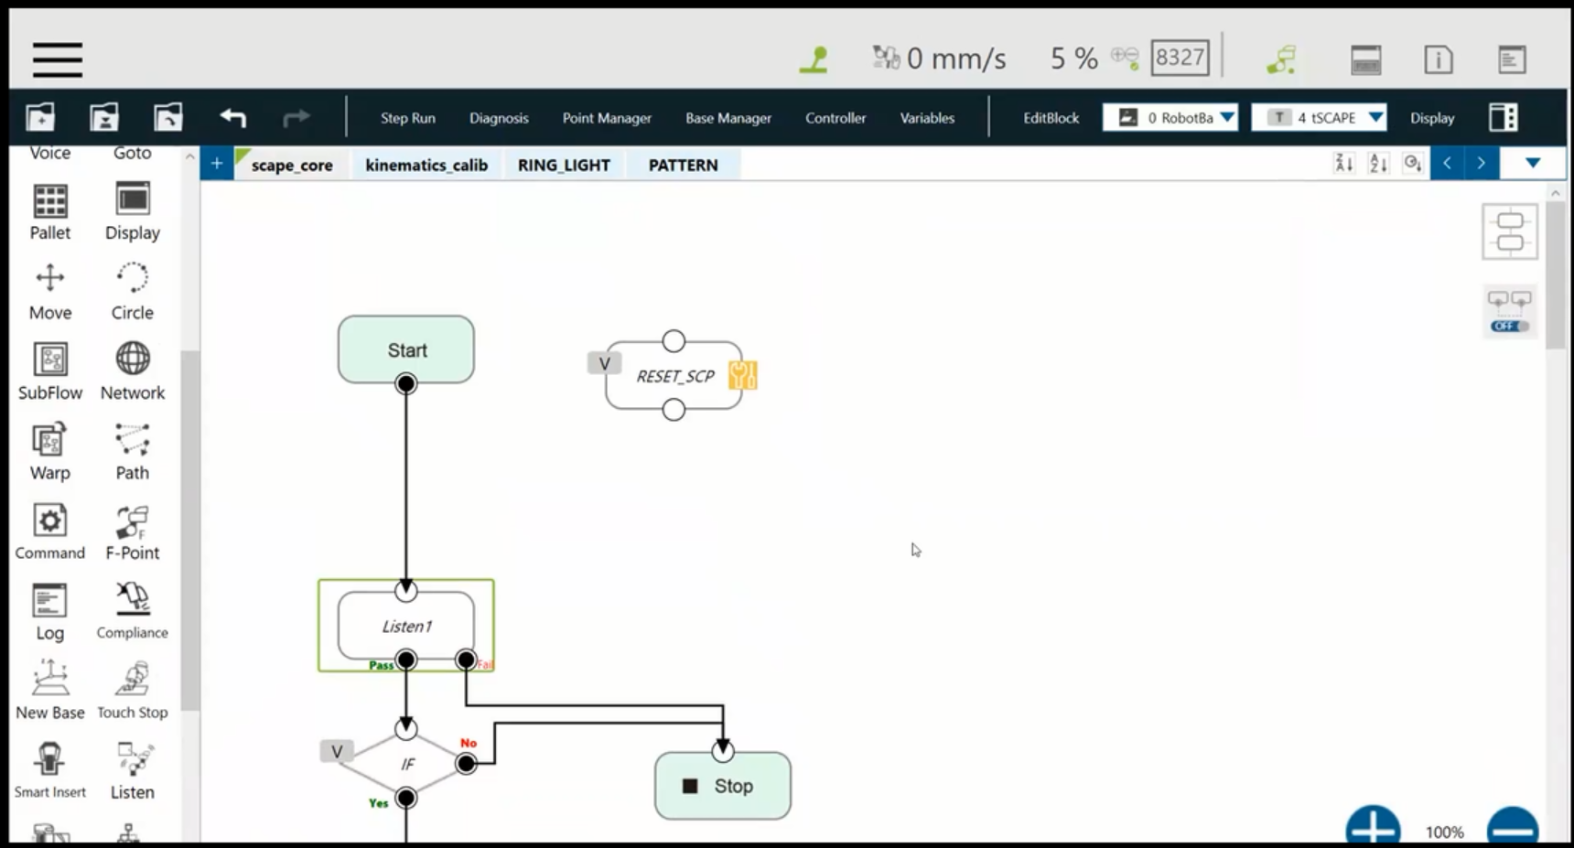Select the Warp node
The width and height of the screenshot is (1574, 848).
tap(50, 453)
